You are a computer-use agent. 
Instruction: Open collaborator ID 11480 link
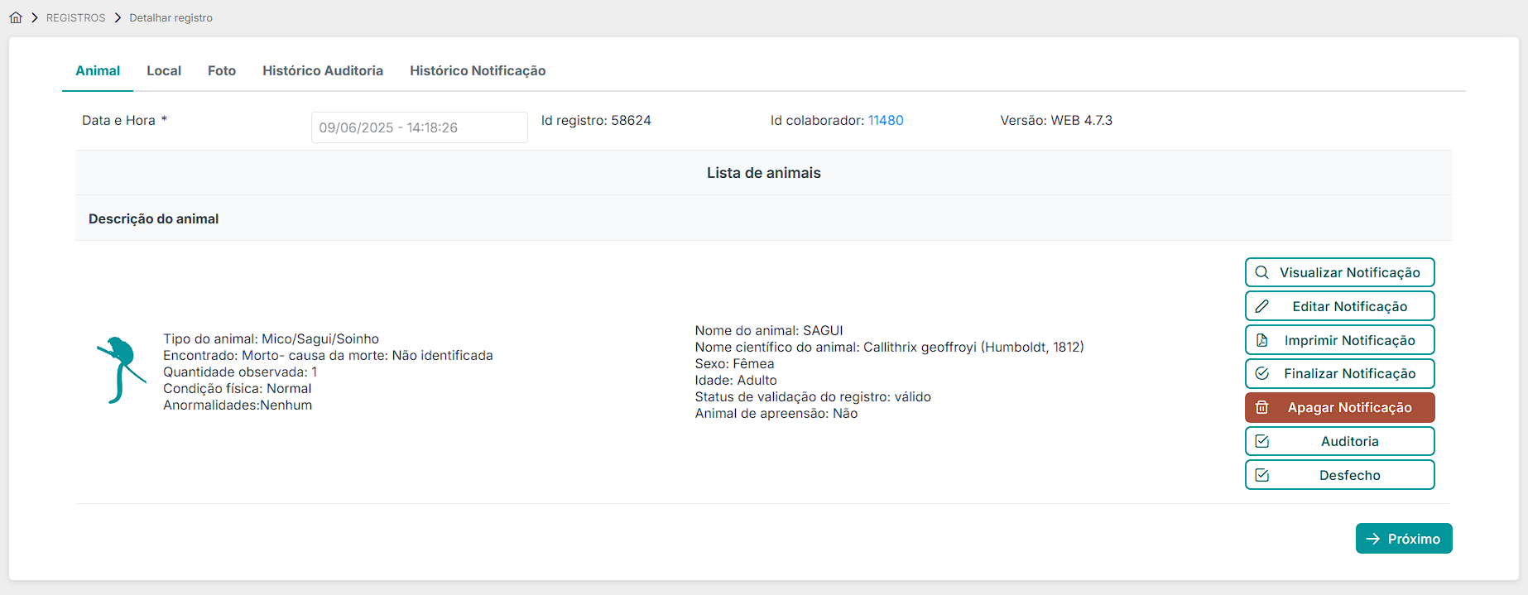[x=885, y=121]
